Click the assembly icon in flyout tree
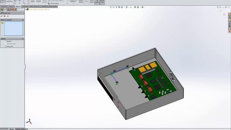231x130 pixels. 28,9
